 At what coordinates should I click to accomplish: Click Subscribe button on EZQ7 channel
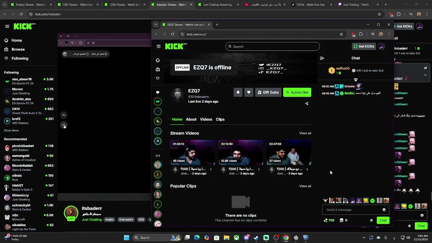[x=297, y=92]
